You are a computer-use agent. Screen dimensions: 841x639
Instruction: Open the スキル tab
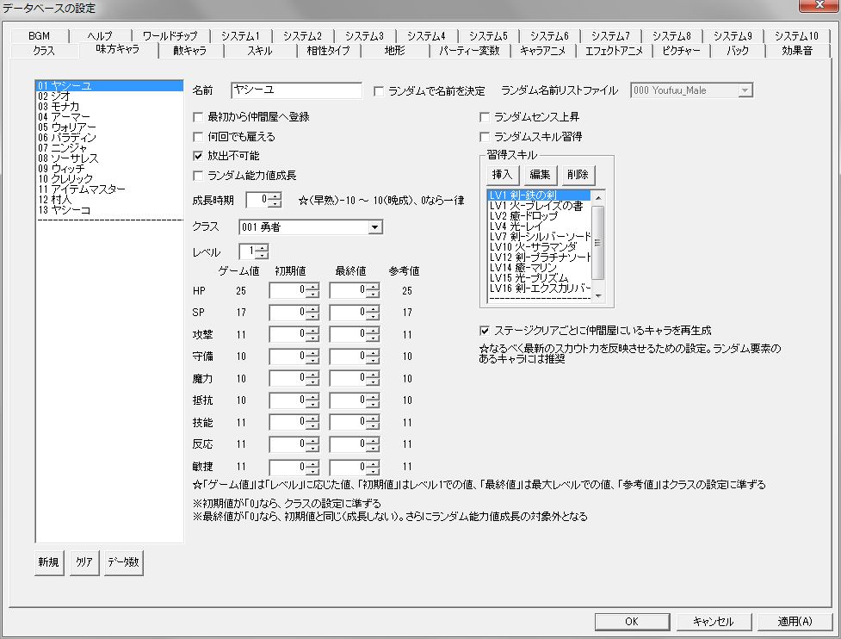click(260, 51)
